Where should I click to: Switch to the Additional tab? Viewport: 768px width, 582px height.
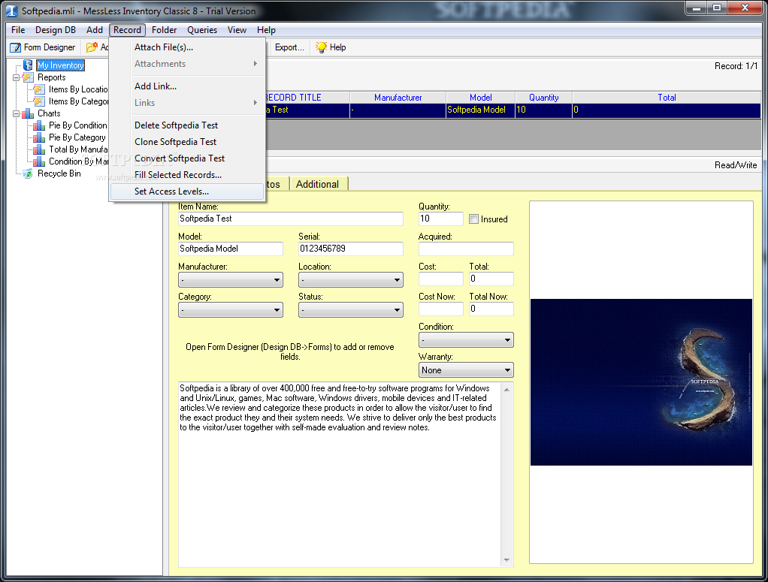coord(318,184)
